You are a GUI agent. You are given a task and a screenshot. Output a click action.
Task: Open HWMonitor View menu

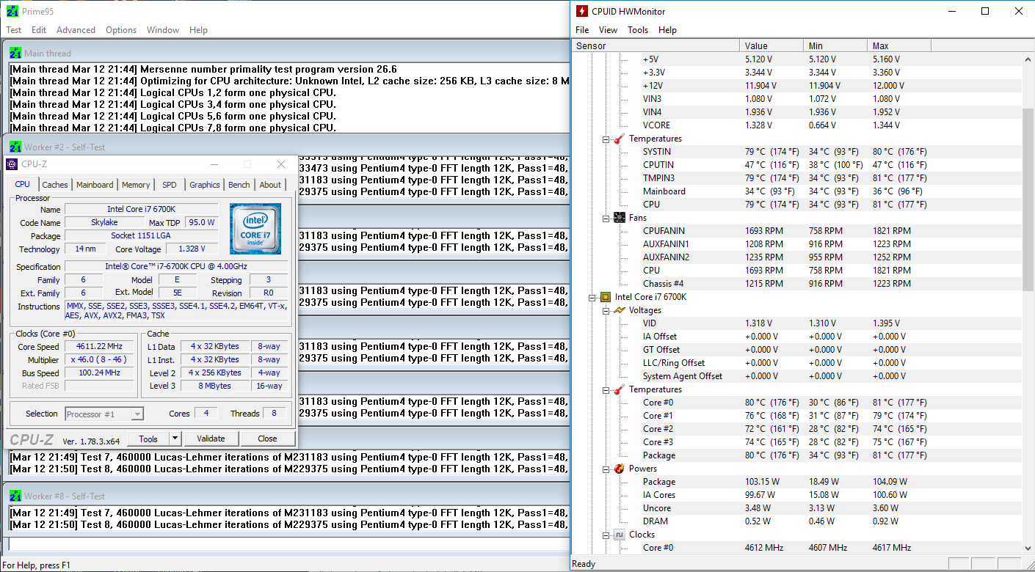coord(608,30)
